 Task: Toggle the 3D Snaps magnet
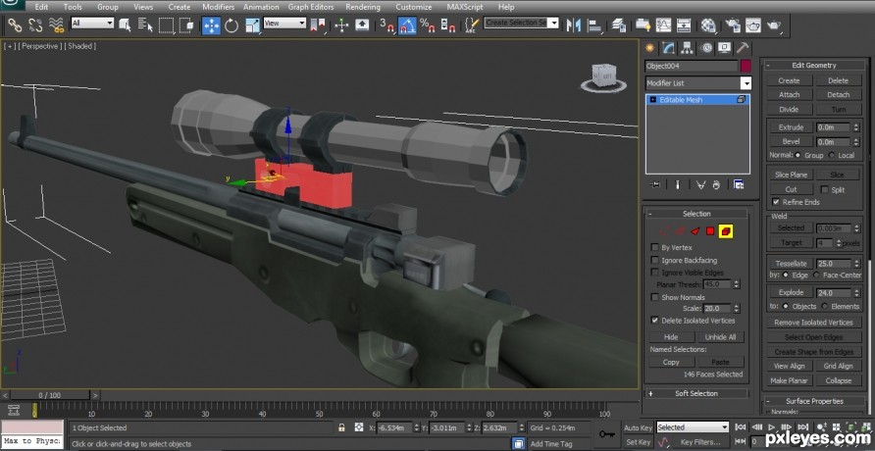point(386,25)
